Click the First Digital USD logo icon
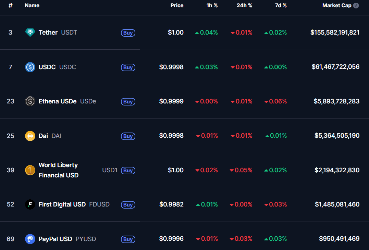The width and height of the screenshot is (369, 250). (30, 204)
